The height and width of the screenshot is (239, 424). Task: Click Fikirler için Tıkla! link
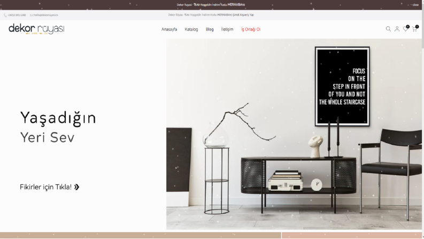pos(45,187)
